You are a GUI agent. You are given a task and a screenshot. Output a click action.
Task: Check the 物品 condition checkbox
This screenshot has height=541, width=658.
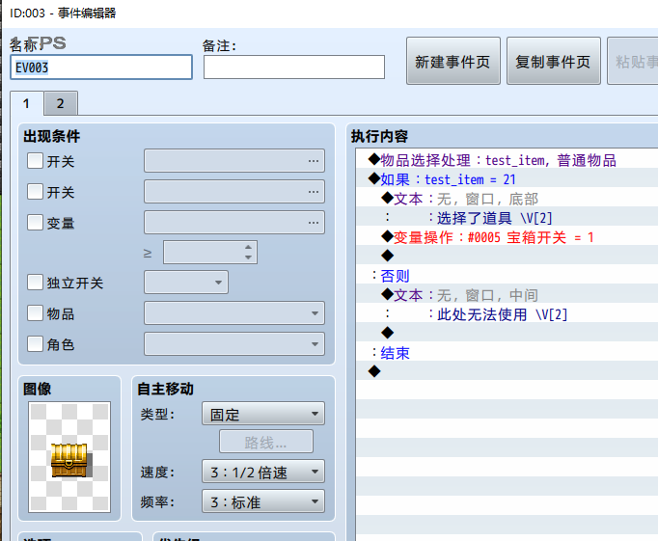(35, 313)
